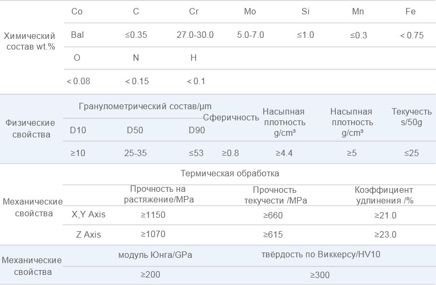Viewport: 436px width, 285px height.
Task: Click the Z Axis tensile value ≥1070
Action: point(153,234)
